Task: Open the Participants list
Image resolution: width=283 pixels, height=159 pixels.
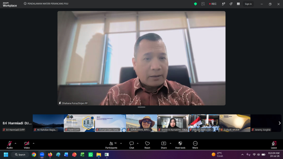Action: tap(111, 145)
